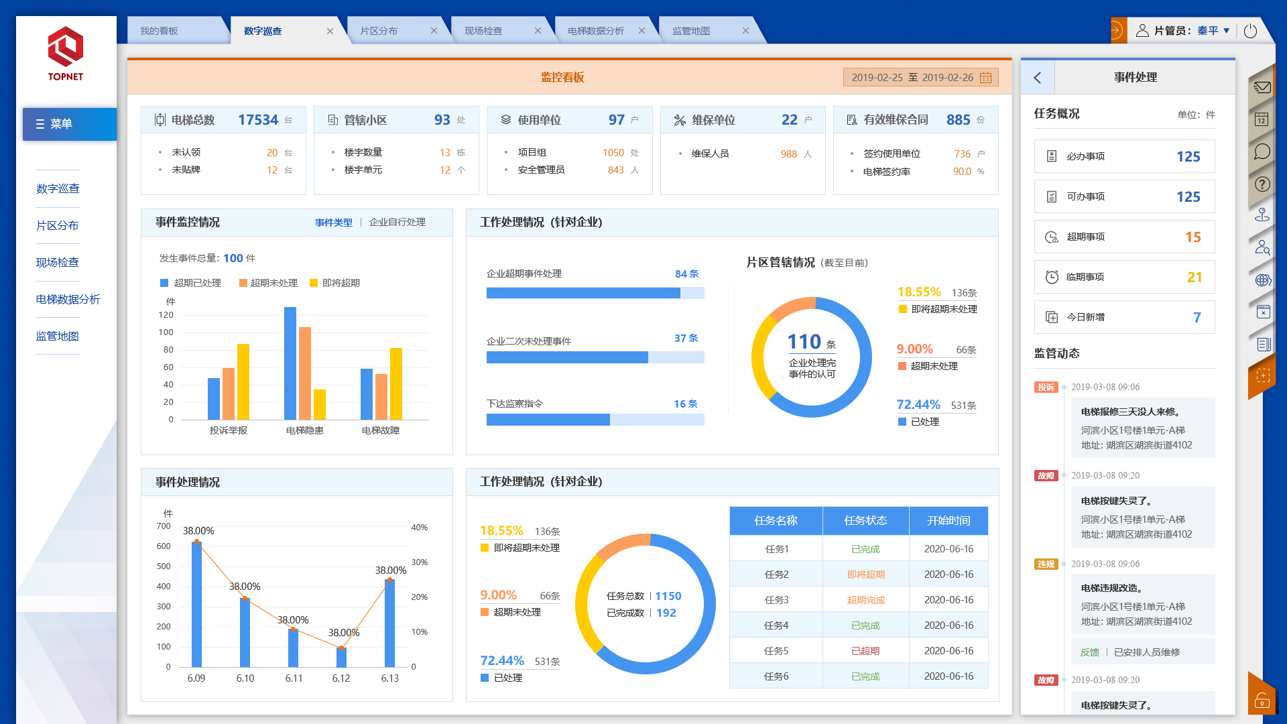Click the 电梯总数 elevator icon
This screenshot has width=1287, height=724.
[160, 120]
